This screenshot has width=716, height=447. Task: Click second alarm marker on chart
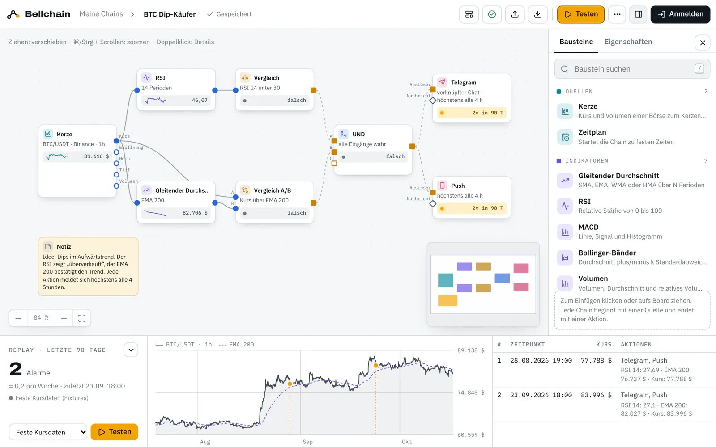(x=376, y=366)
